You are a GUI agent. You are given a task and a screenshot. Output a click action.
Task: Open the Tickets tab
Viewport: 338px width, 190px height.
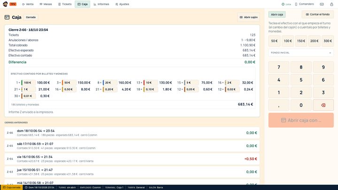[65, 4]
